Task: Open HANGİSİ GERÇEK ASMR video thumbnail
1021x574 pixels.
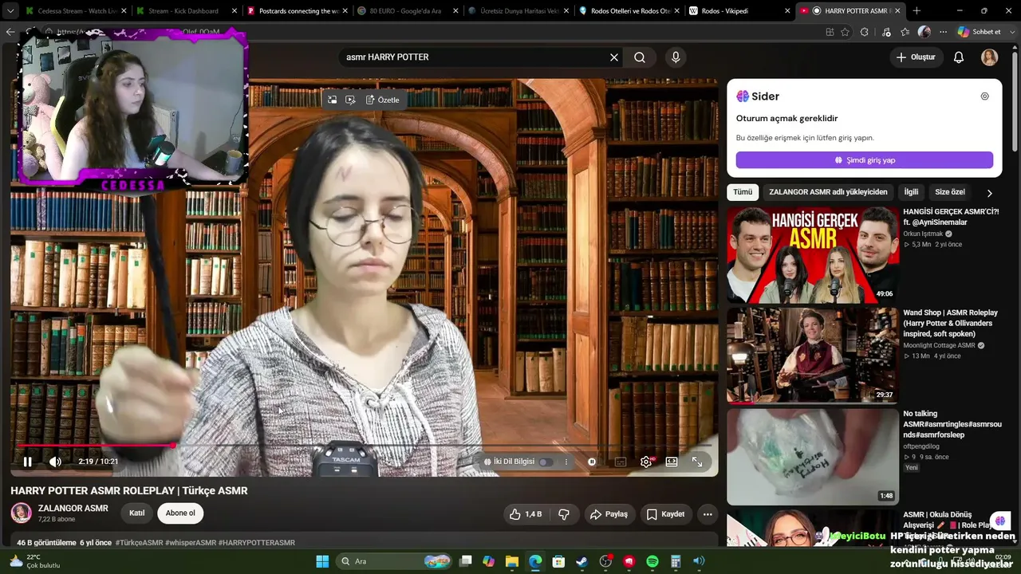Action: pyautogui.click(x=813, y=255)
